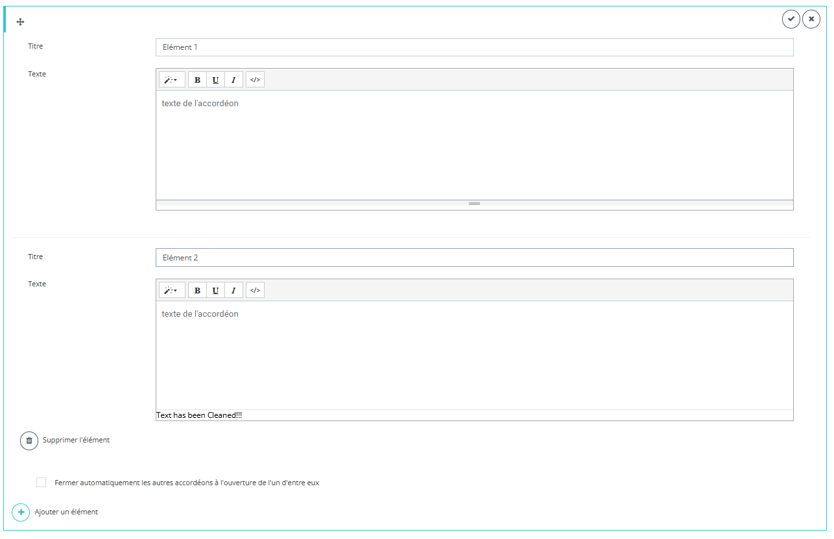
Task: Toggle bold in the first text editor
Action: [197, 80]
